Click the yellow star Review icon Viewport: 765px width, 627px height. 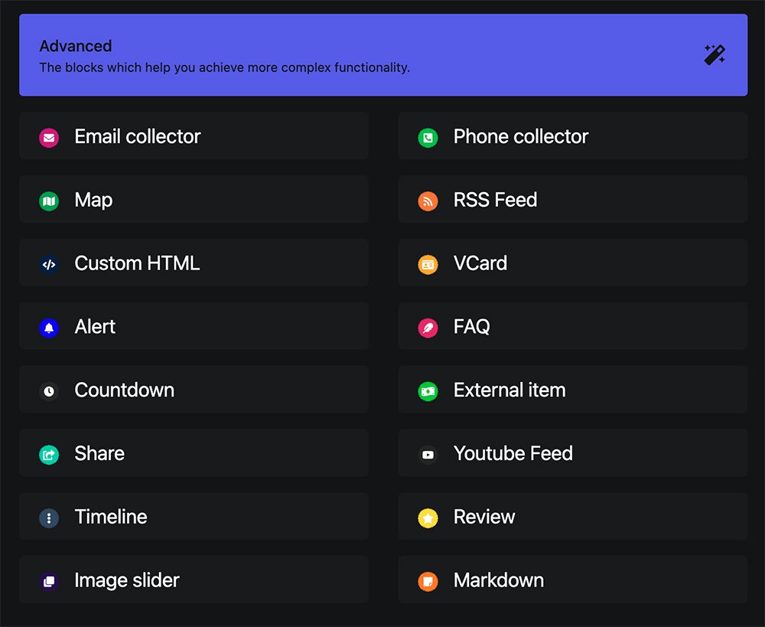click(x=428, y=518)
